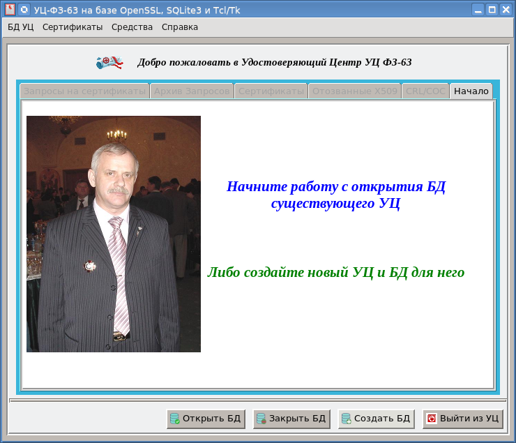Screen dimensions: 516x443
Task: Open the CRL/СОС tab
Action: click(425, 91)
